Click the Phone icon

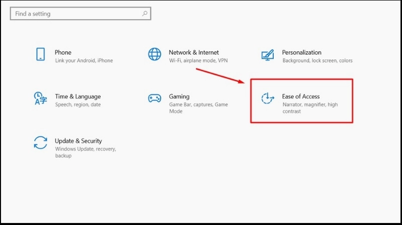coord(40,54)
